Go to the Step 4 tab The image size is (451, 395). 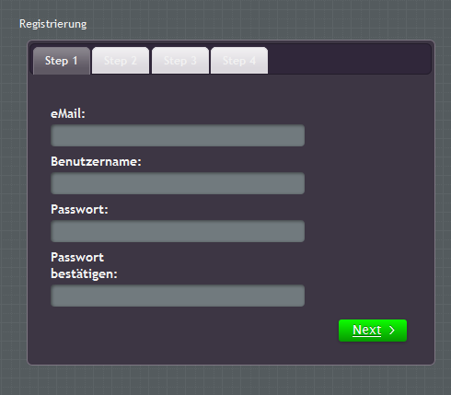[239, 61]
